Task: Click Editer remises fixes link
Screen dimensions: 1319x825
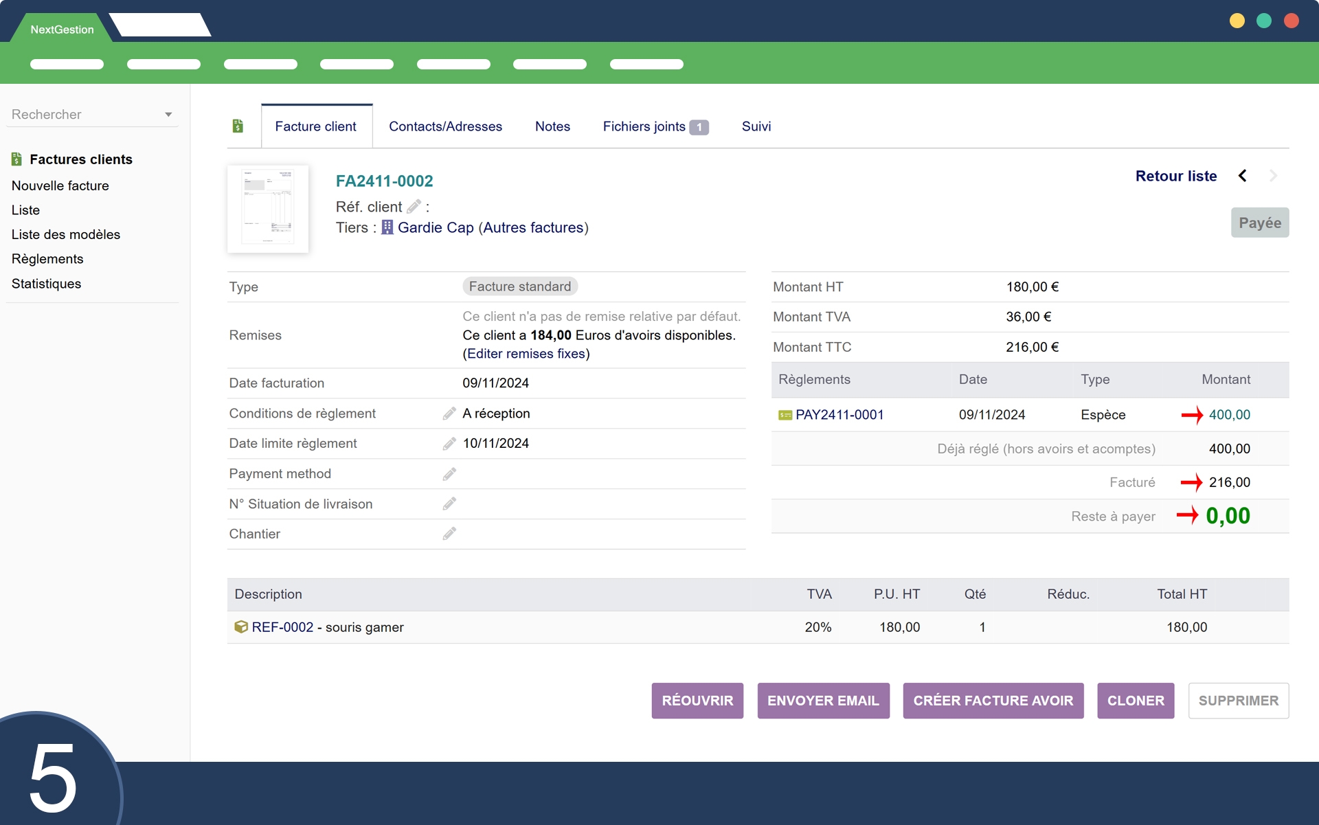Action: pyautogui.click(x=526, y=354)
